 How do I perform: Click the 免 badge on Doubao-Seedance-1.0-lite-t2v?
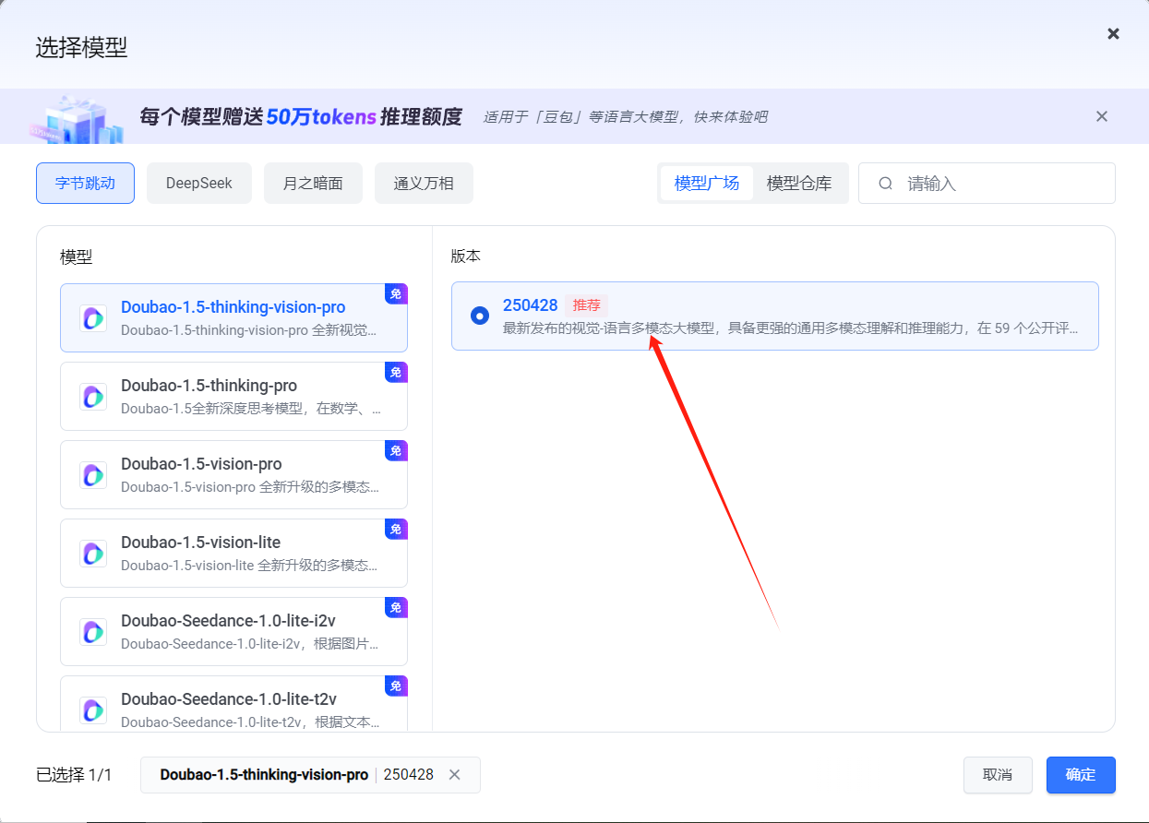(396, 686)
